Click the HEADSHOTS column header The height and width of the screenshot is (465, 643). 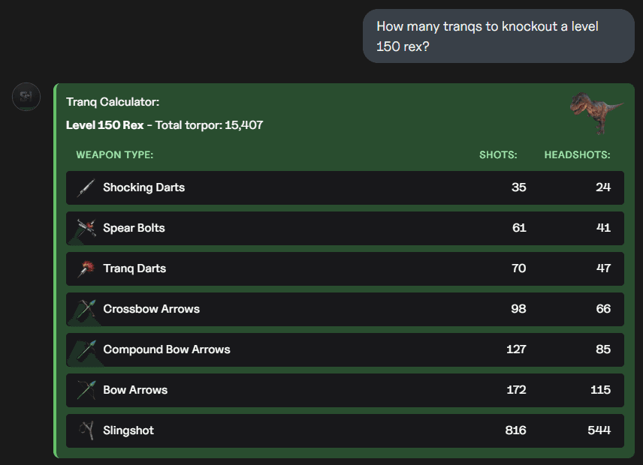[577, 154]
